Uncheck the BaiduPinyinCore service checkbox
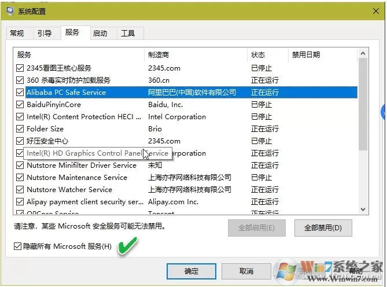Screen dimensions: 387x287 (20, 104)
